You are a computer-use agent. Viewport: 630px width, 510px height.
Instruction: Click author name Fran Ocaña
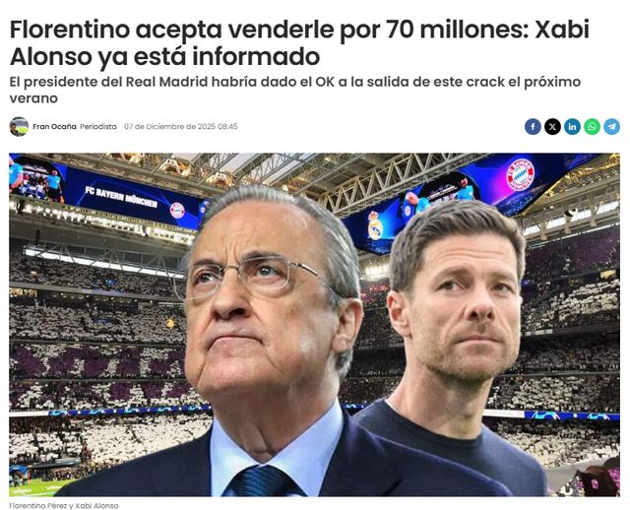(54, 127)
